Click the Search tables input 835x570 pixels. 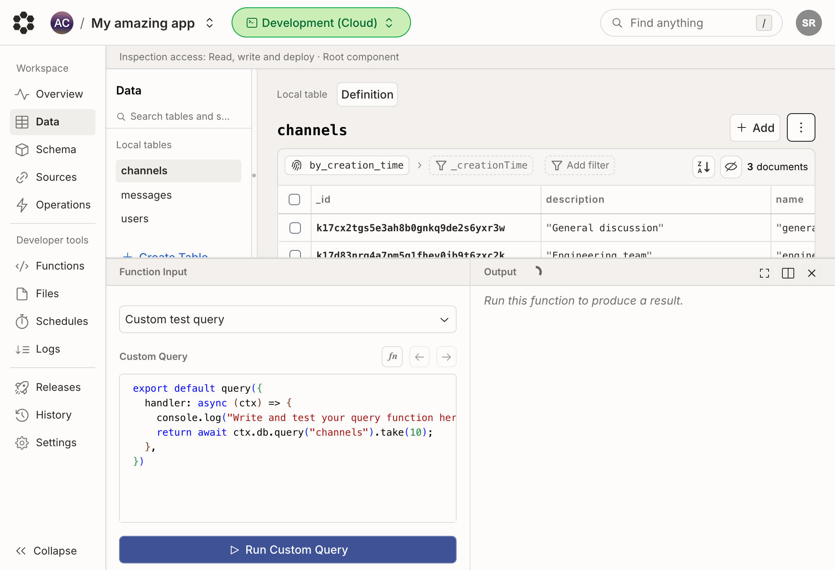tap(179, 116)
